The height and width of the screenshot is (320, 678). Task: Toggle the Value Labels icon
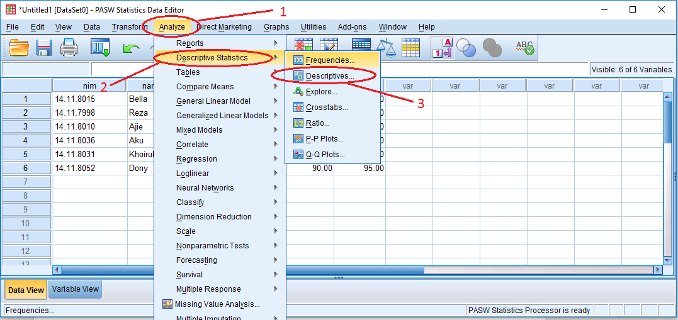tap(441, 47)
